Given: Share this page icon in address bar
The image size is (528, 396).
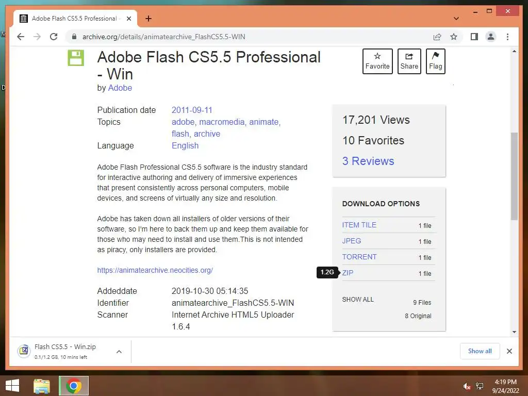Looking at the screenshot, I should click(x=437, y=37).
